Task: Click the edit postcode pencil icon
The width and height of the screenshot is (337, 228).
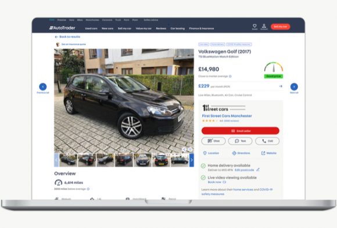Action: [258, 169]
